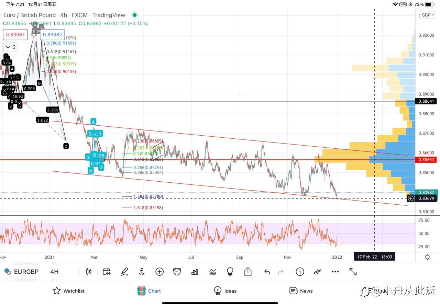Viewport: 440px width, 307px height.
Task: Tap the add plus circle icon
Action: [159, 272]
